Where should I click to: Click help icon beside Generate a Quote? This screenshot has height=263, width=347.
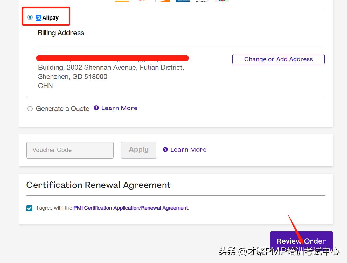pos(96,108)
